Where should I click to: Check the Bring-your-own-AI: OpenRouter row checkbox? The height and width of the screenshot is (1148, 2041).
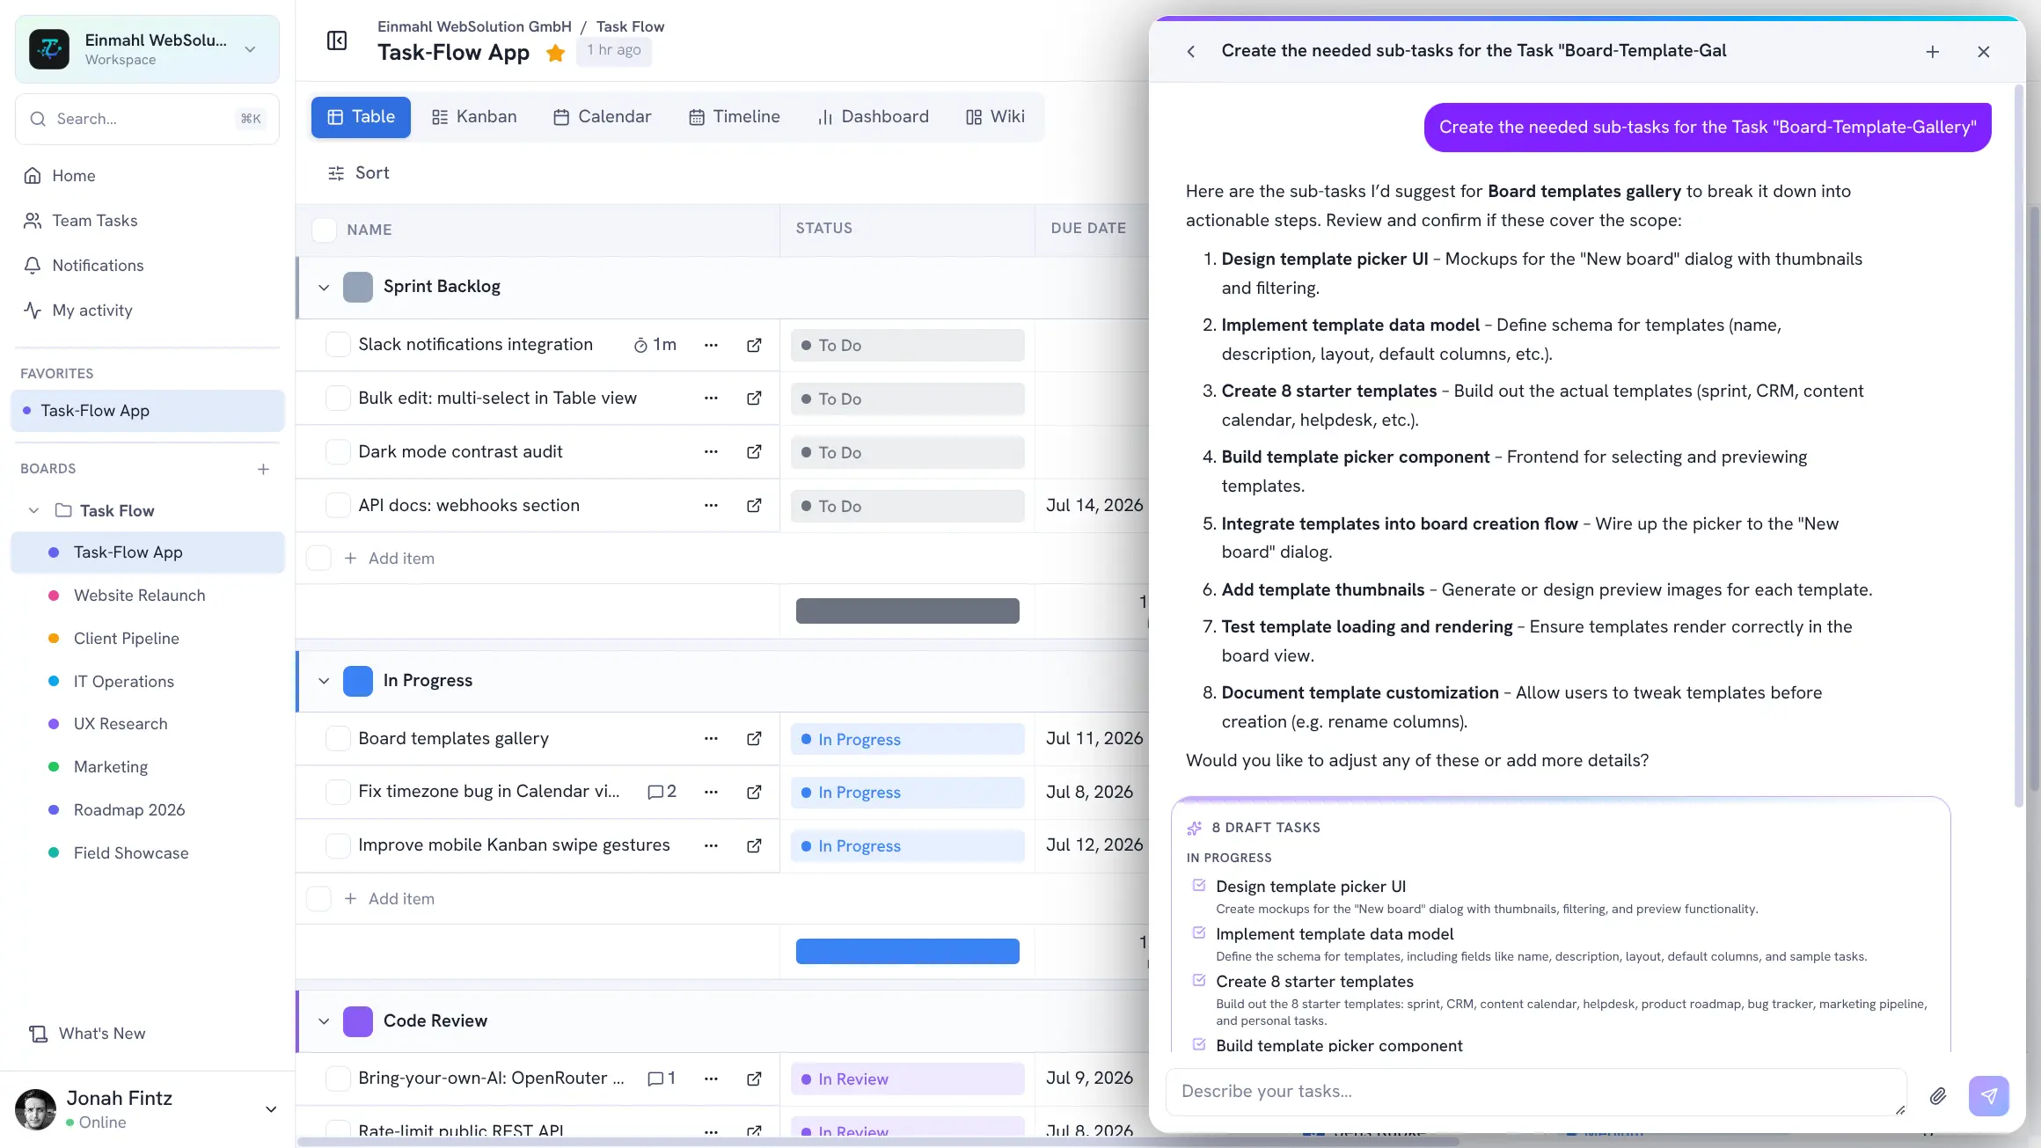[x=338, y=1079]
